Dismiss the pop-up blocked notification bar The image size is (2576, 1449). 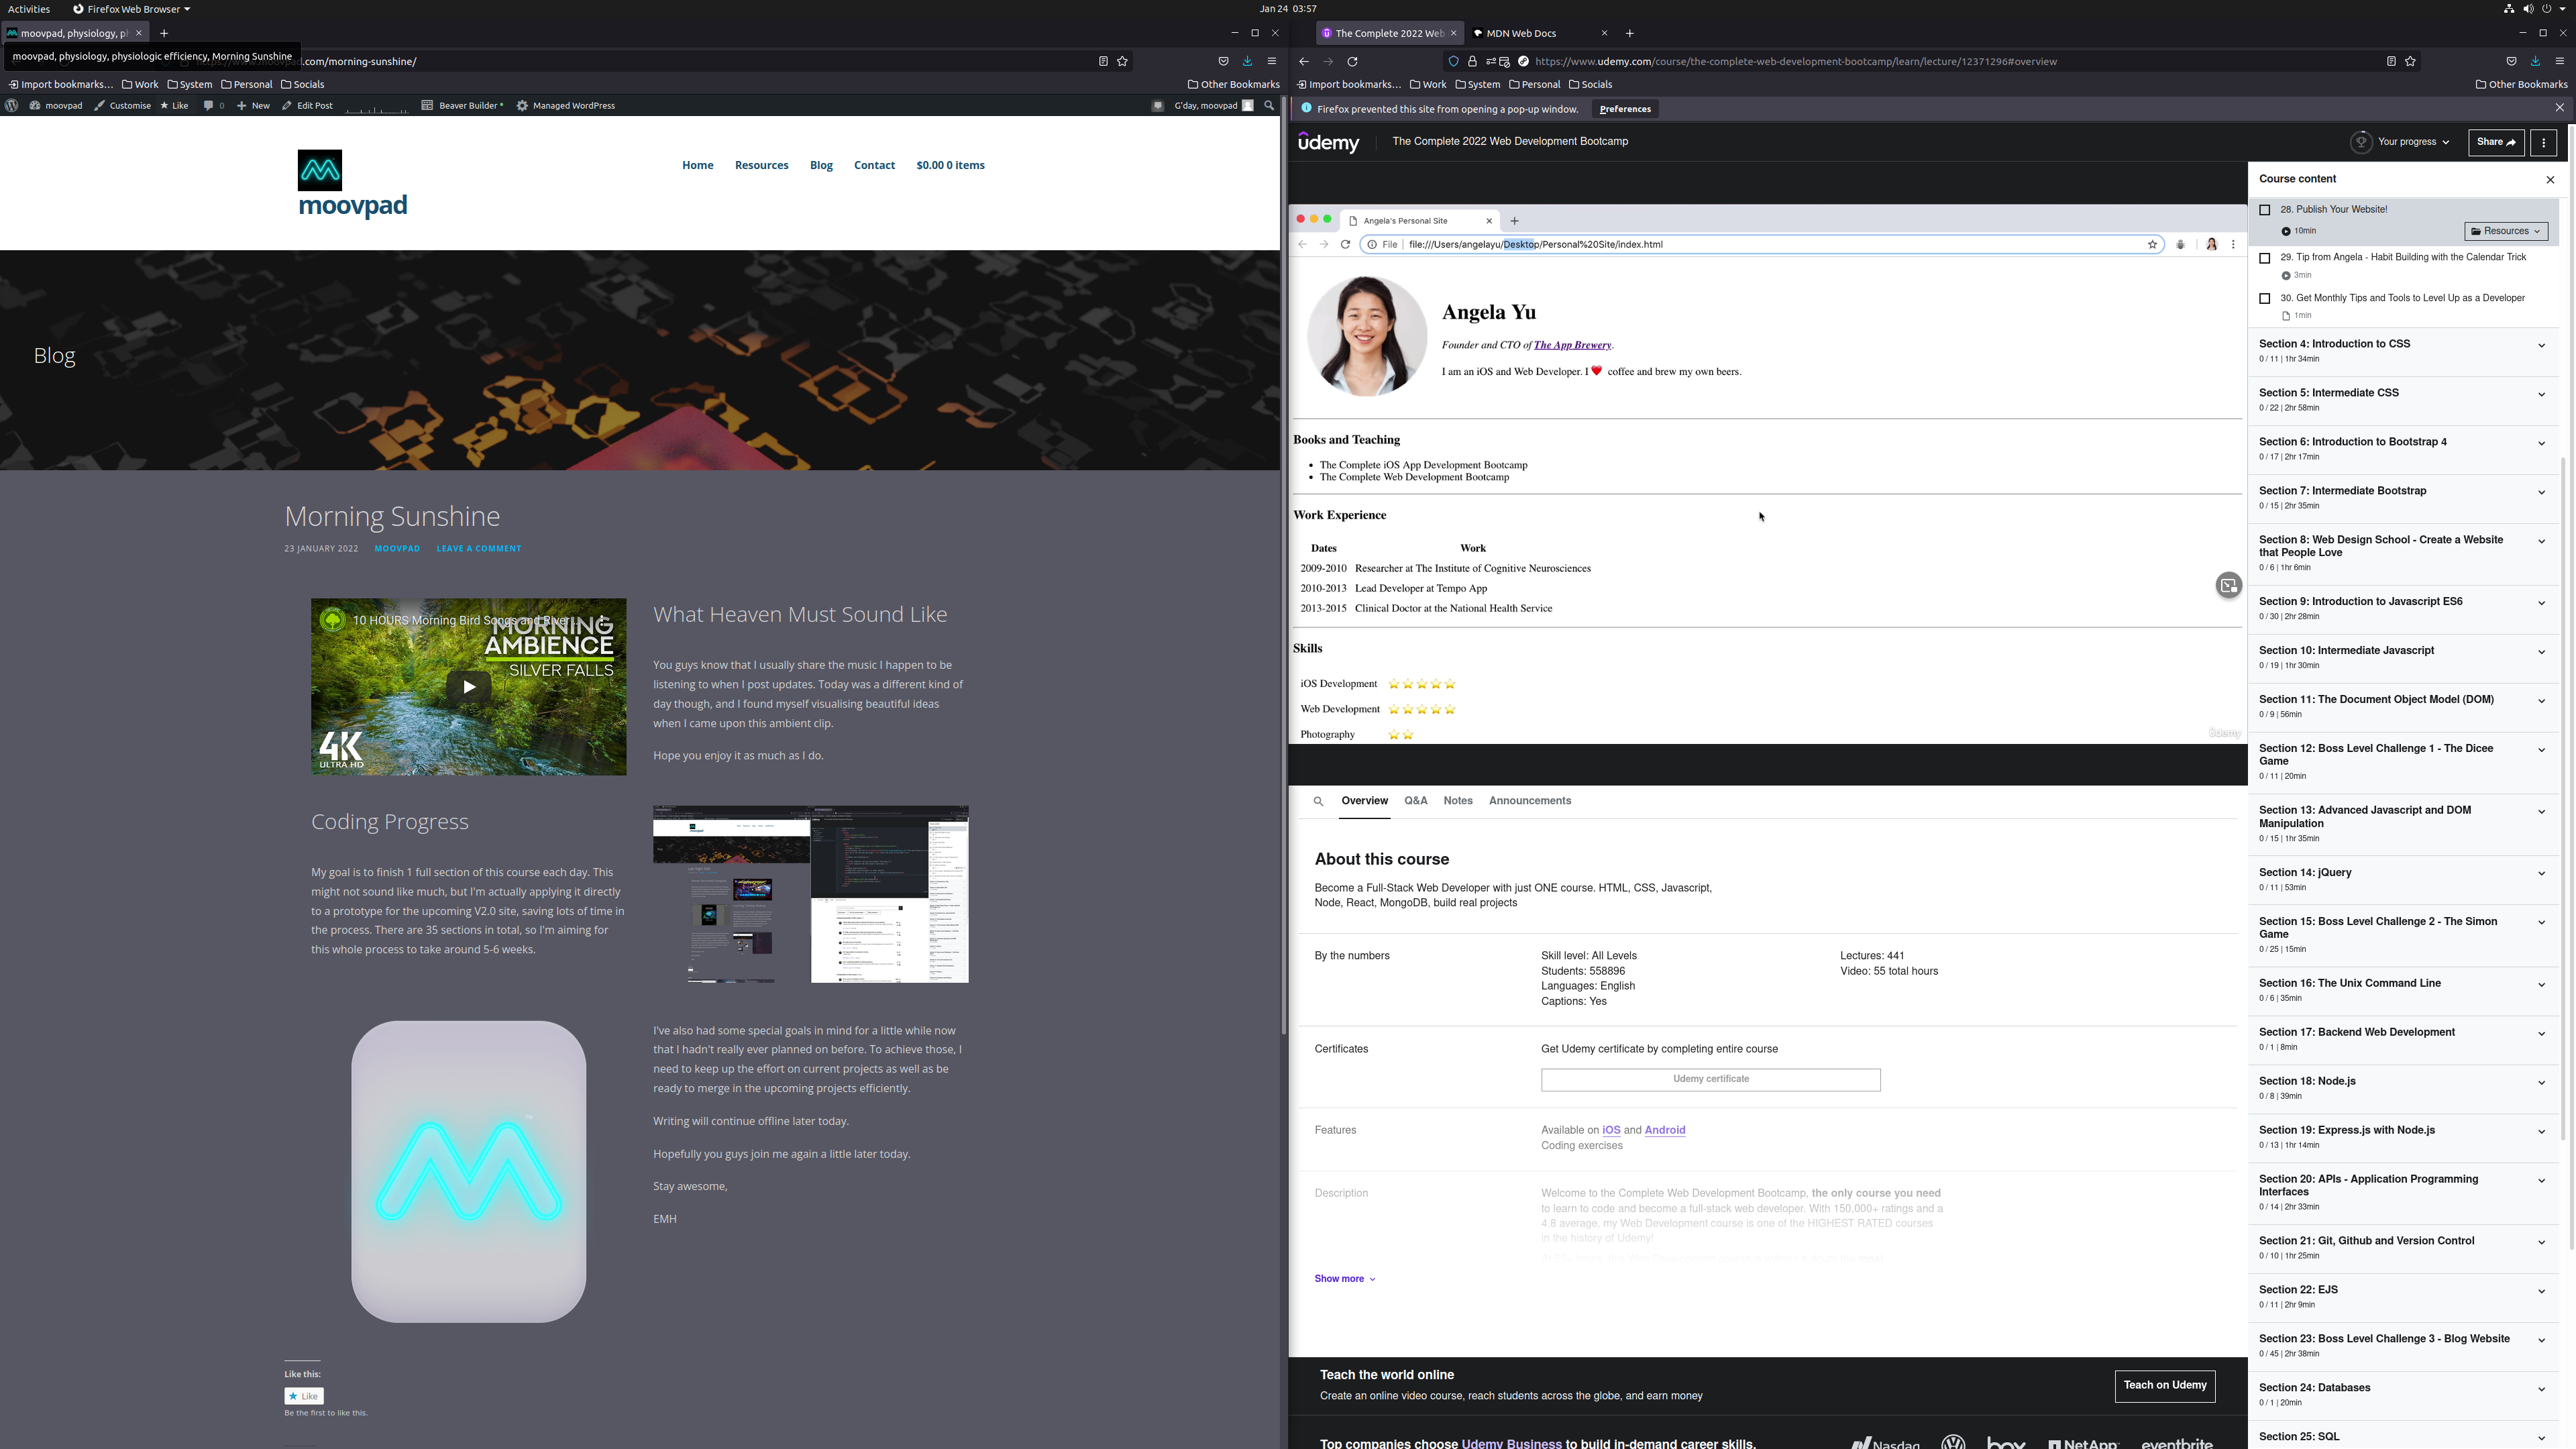pyautogui.click(x=2560, y=108)
